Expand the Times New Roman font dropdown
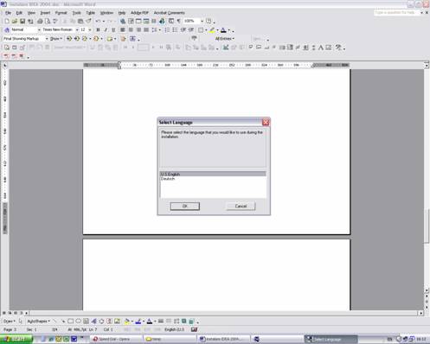Viewport: 430px width, 344px height. coord(77,29)
